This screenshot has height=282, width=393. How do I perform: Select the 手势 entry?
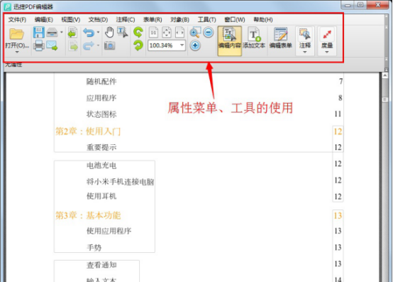pyautogui.click(x=94, y=247)
